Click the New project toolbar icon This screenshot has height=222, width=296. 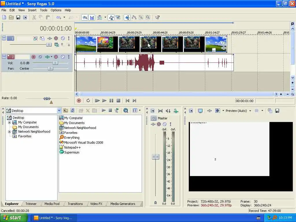4,18
